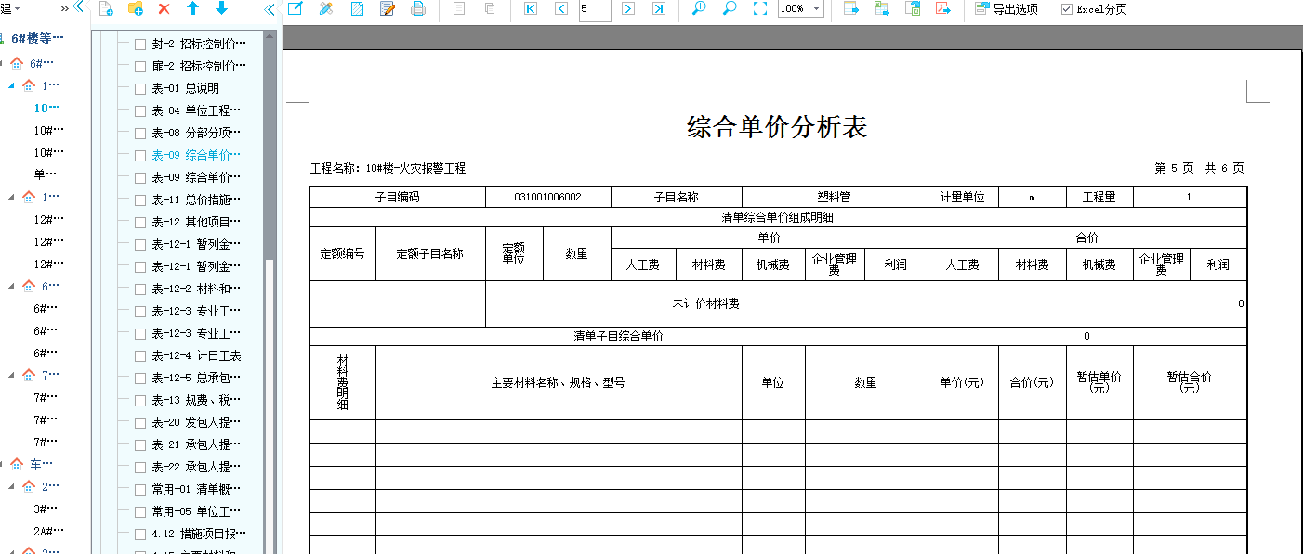Toggle the Excel分页 checkbox
Viewport: 1303px width, 554px height.
pos(1066,9)
